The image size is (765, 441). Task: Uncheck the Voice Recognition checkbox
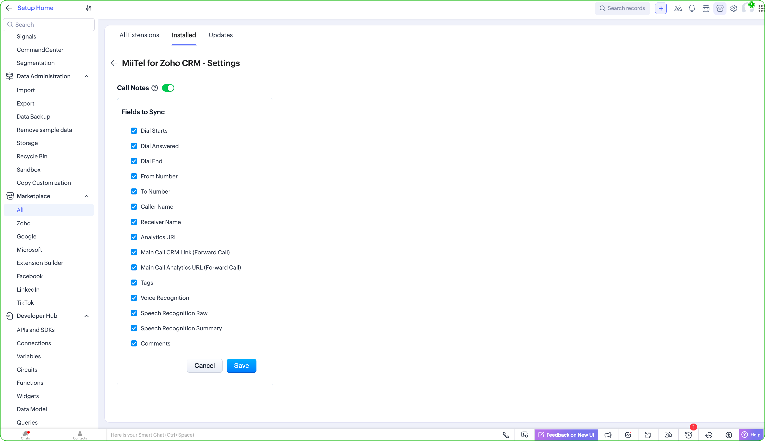134,298
